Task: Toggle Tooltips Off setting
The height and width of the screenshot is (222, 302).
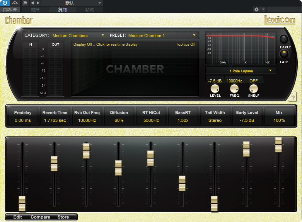Action: [186, 44]
